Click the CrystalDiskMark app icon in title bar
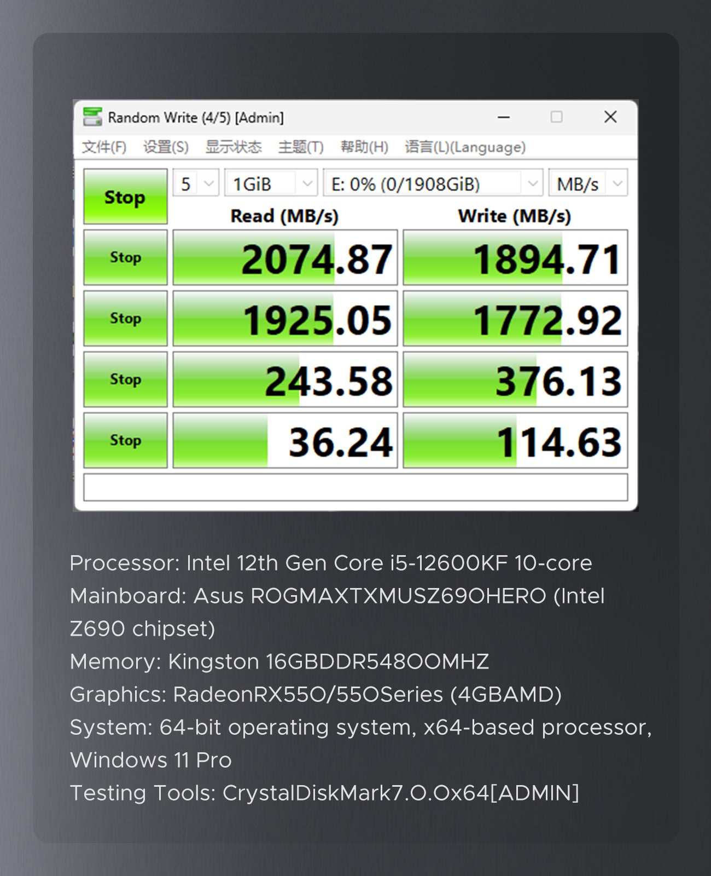Screen dimensions: 711x876 click(92, 117)
